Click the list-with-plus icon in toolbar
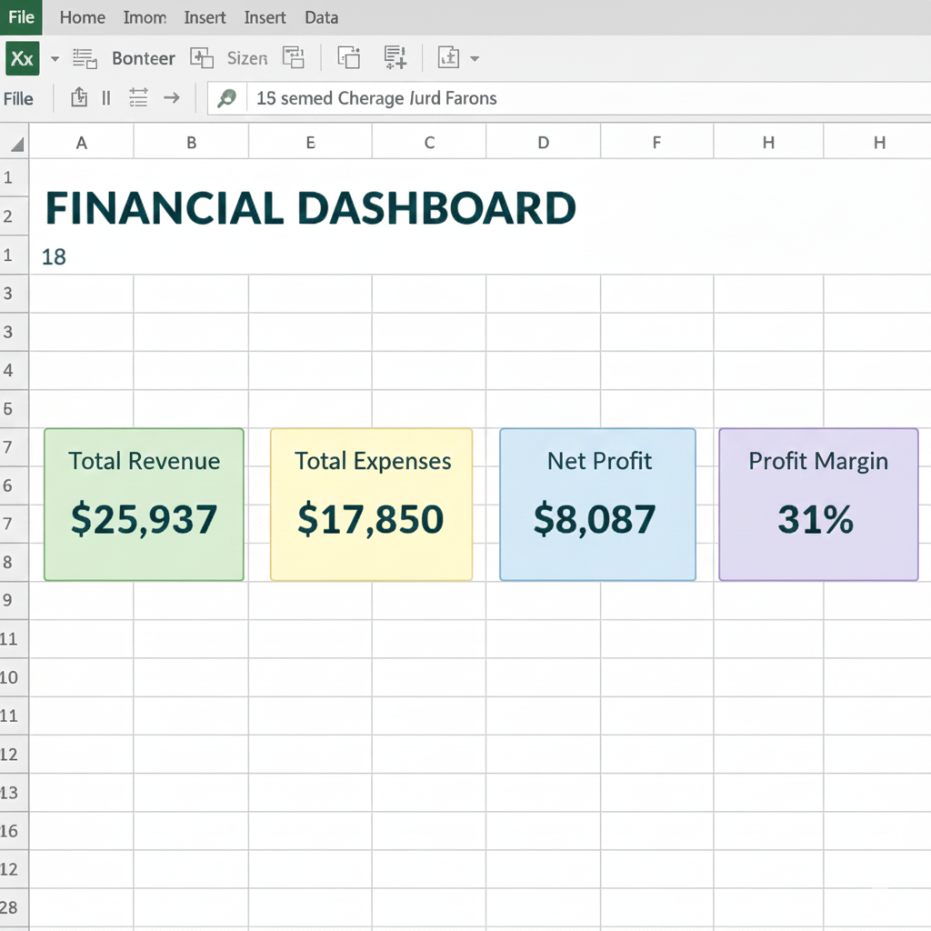This screenshot has height=931, width=931. pyautogui.click(x=395, y=58)
